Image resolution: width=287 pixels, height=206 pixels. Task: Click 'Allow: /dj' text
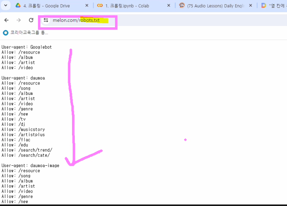tap(13, 124)
